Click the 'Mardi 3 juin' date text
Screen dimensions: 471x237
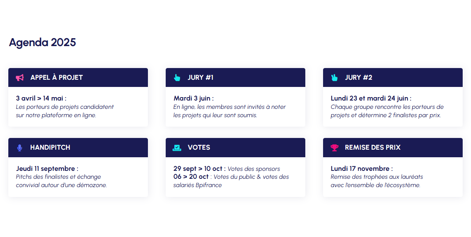(191, 98)
